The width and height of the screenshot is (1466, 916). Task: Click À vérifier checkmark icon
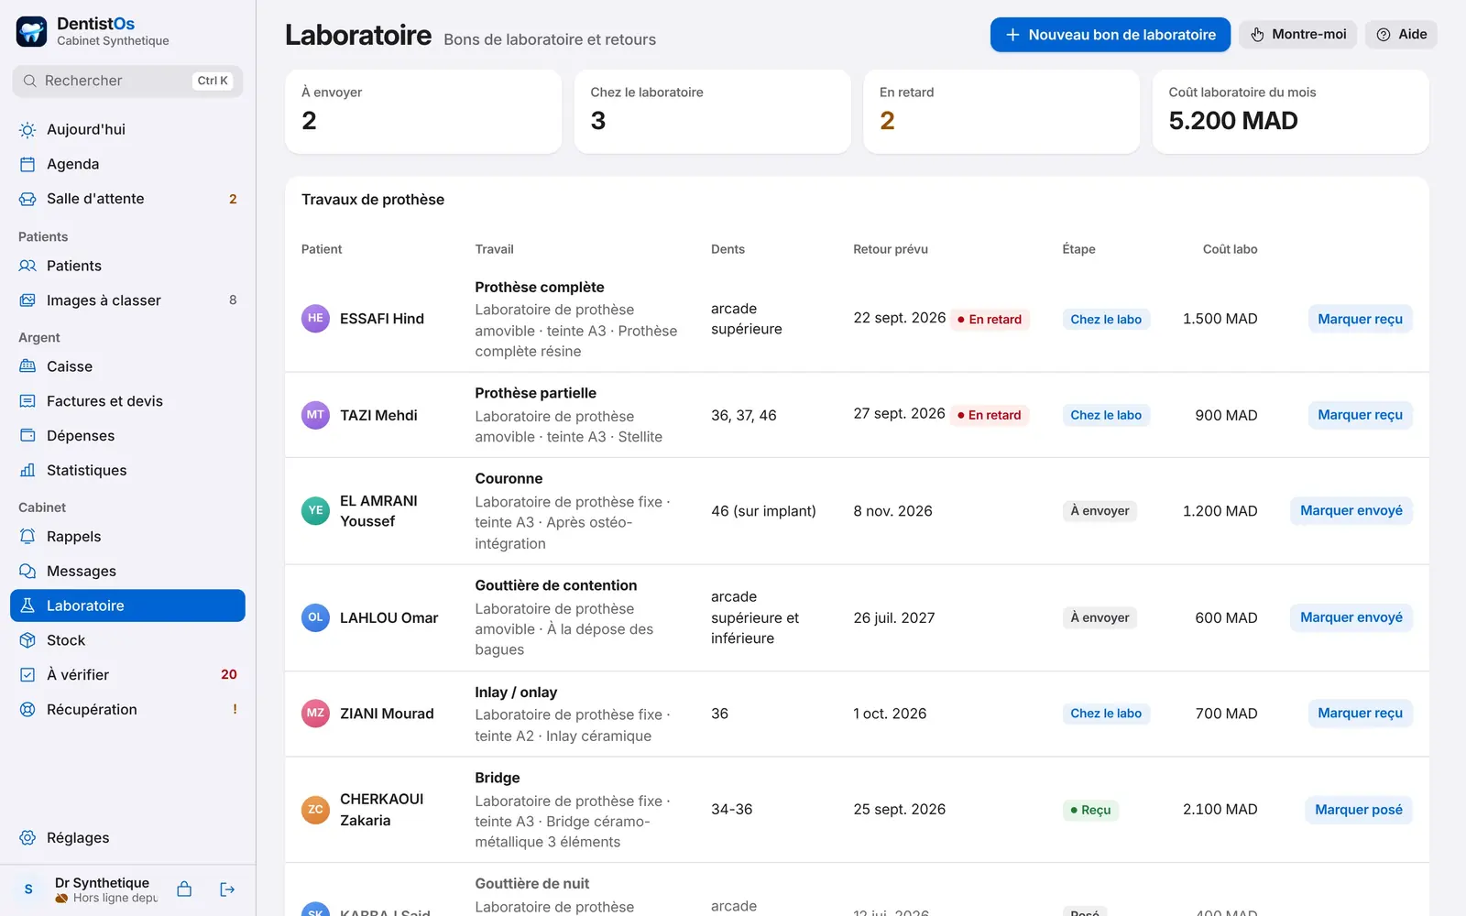[27, 675]
